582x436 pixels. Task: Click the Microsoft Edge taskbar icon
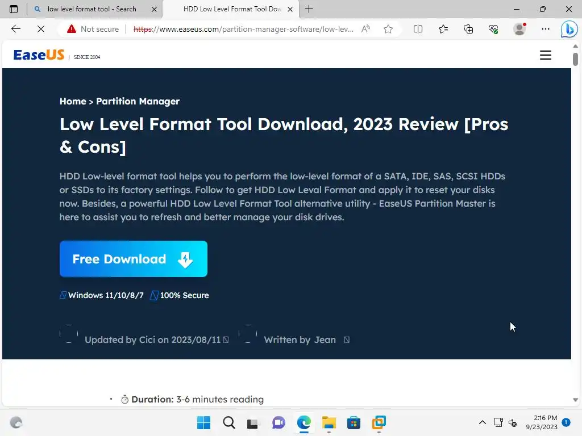(304, 422)
